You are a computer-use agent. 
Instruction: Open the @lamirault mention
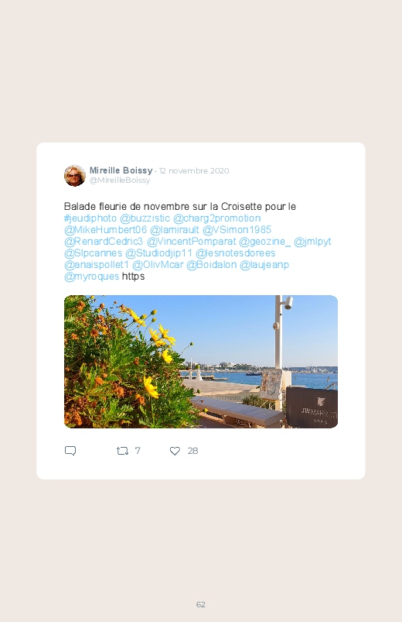[x=174, y=230]
